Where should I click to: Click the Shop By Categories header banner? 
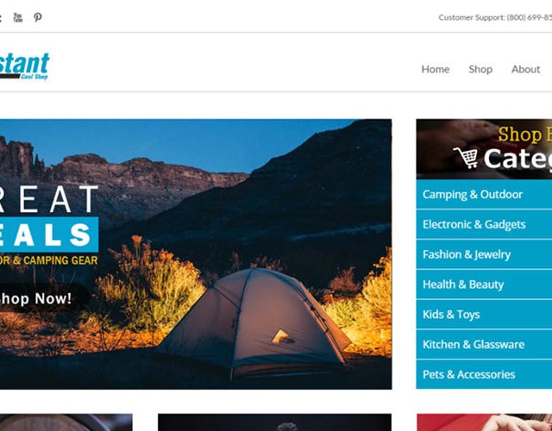[484, 149]
